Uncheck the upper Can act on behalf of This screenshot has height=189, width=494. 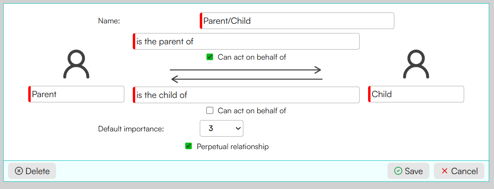pos(210,57)
